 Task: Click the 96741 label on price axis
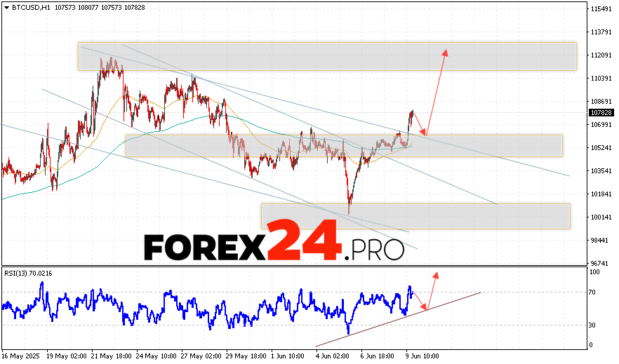[601, 263]
